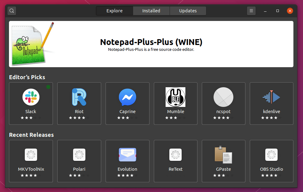Screen dimensions: 303x192
Task: Activate the search magnifier icon
Action: click(x=11, y=10)
